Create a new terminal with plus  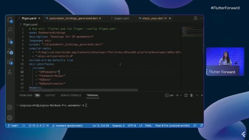click(x=177, y=95)
